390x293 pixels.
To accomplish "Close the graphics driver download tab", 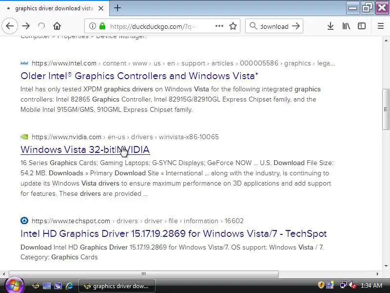I will (x=101, y=8).
